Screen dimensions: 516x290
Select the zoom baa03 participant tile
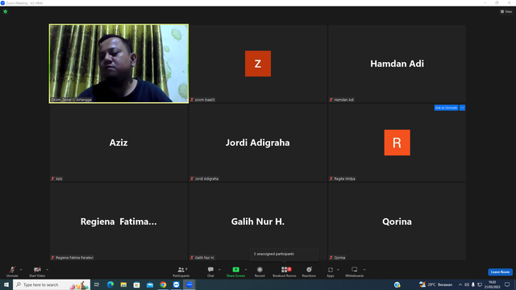(258, 64)
